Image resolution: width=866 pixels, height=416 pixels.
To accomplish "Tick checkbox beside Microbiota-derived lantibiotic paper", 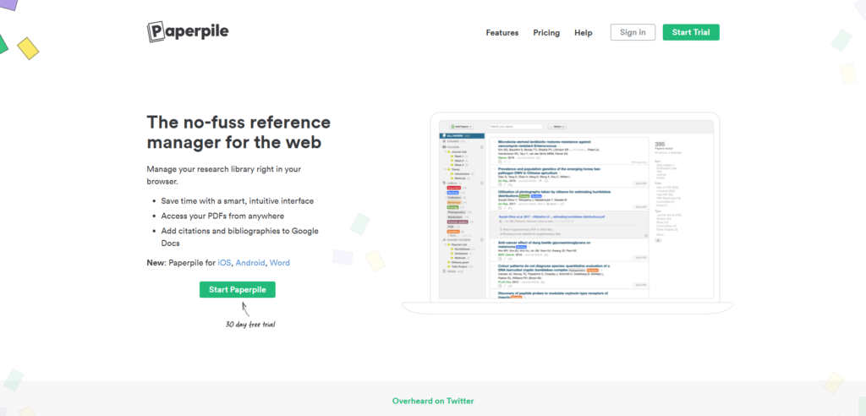I will (x=493, y=142).
